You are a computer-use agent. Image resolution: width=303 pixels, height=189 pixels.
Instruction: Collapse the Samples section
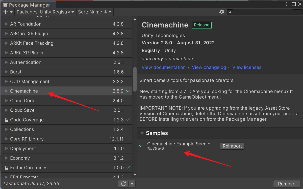point(142,133)
